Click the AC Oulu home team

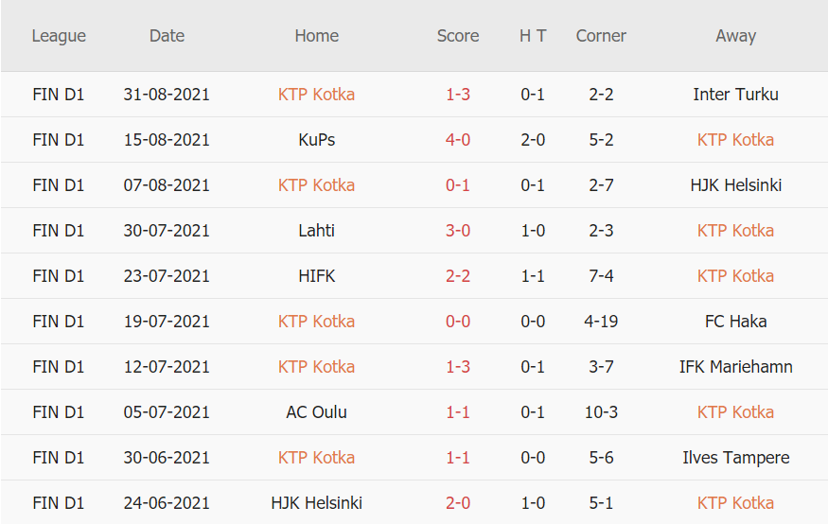point(316,412)
